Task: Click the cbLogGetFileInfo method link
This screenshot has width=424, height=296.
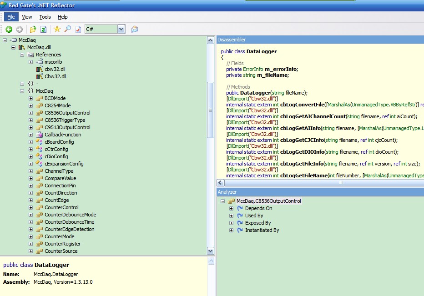Action: pyautogui.click(x=302, y=164)
